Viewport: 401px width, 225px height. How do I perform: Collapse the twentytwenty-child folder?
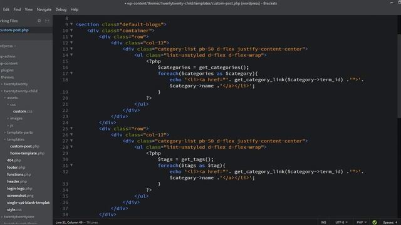pos(21,91)
